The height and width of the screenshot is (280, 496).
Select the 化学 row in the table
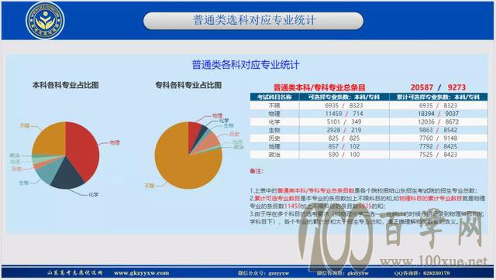point(369,122)
